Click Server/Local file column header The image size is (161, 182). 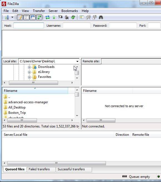(x=58, y=135)
